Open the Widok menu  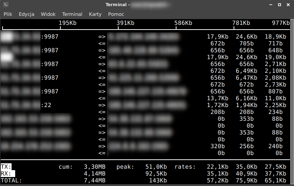tap(48, 14)
